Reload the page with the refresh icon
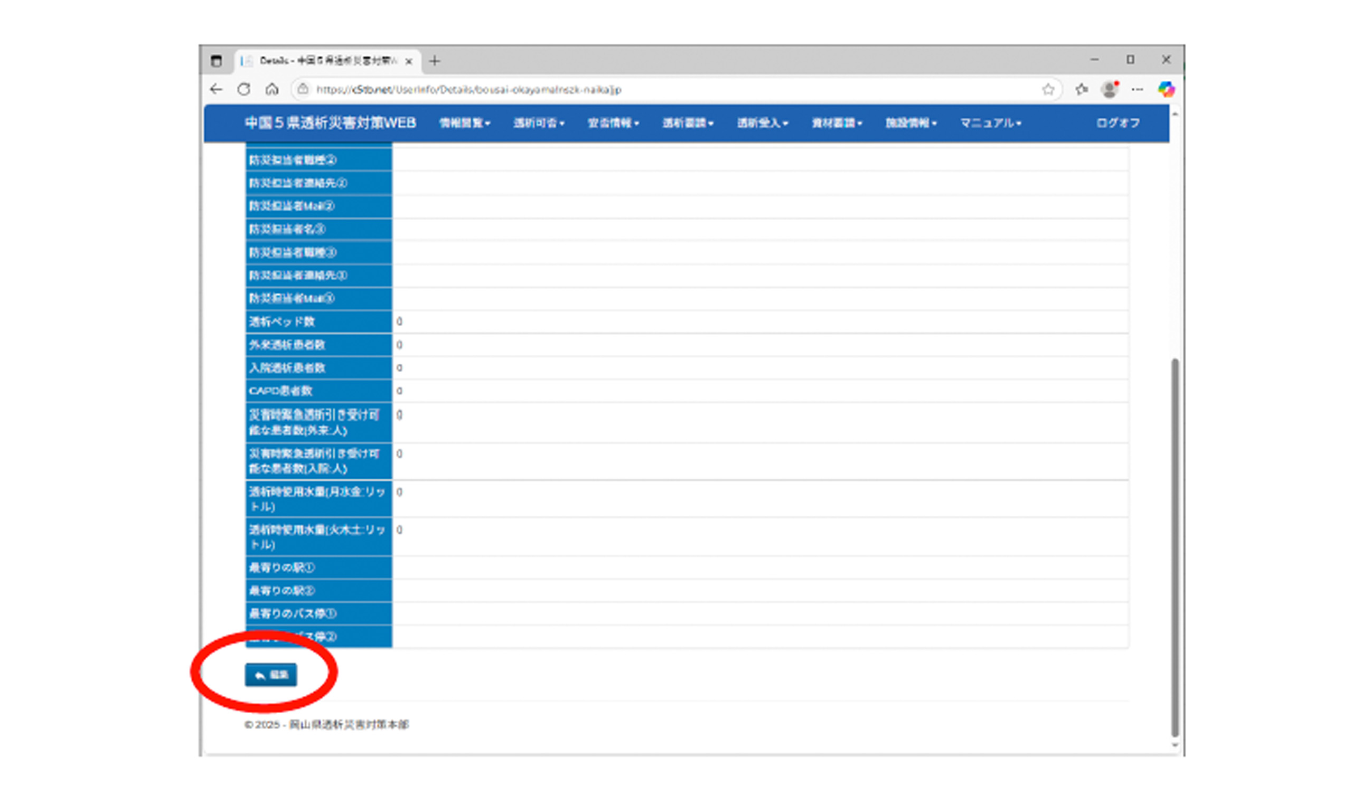The height and width of the screenshot is (795, 1352). [244, 90]
